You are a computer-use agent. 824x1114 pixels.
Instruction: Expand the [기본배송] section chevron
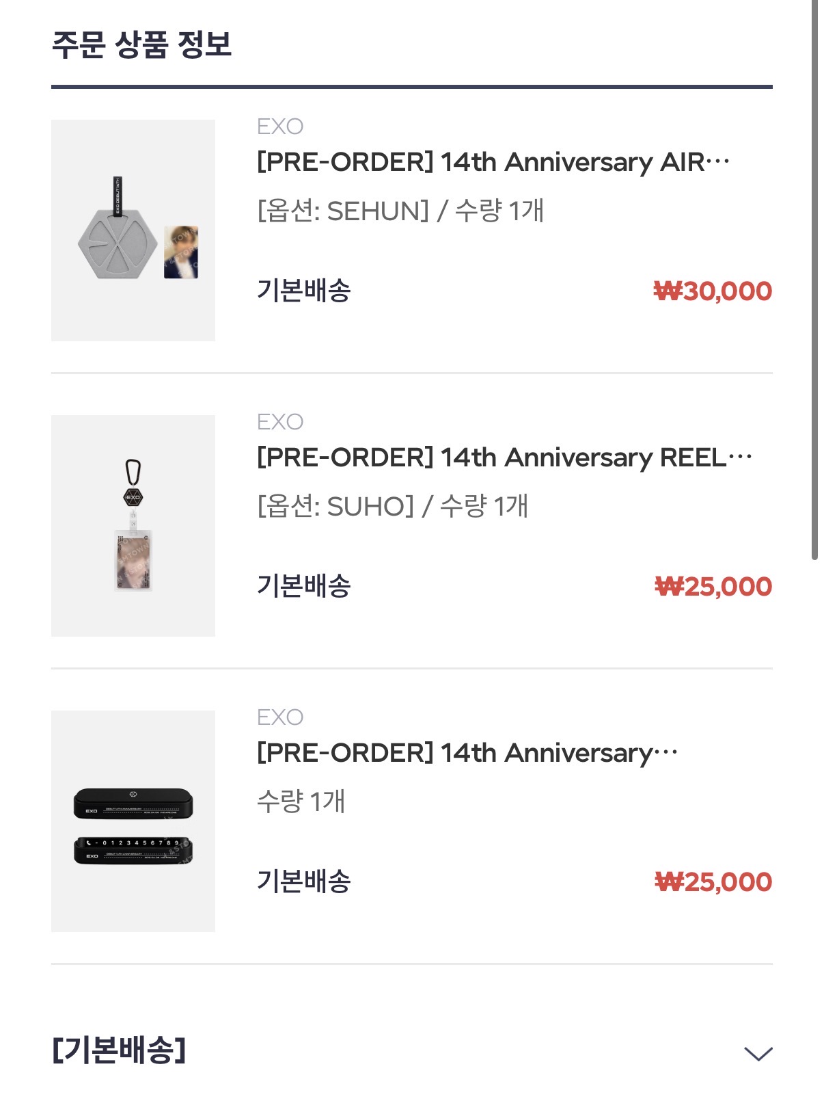(x=758, y=1054)
